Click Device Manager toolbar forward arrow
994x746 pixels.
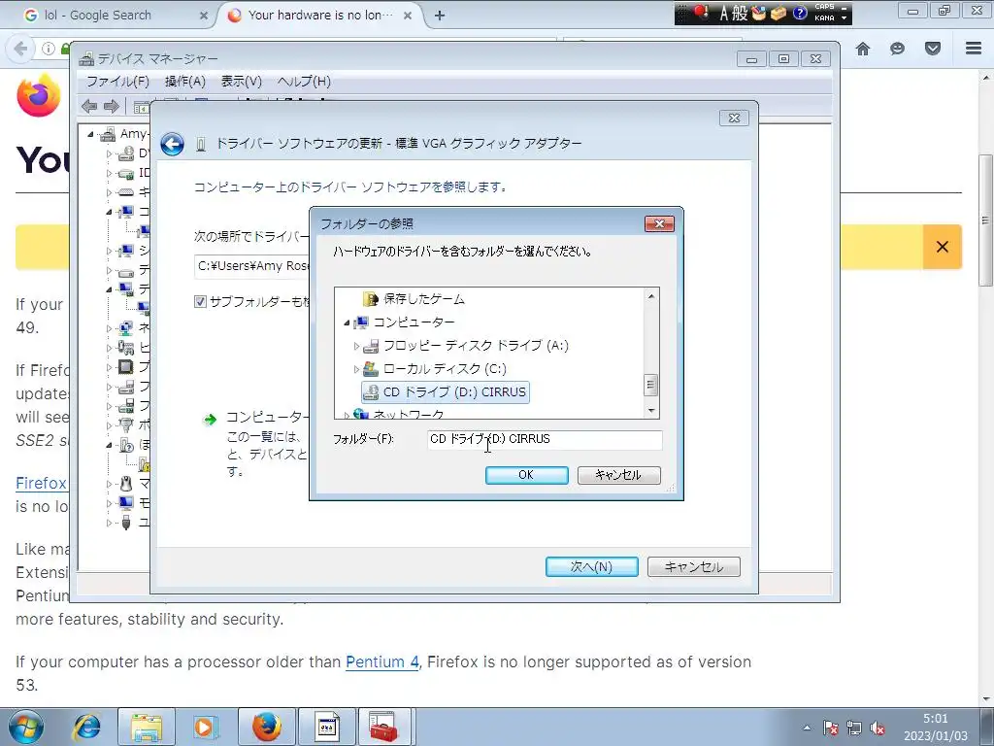point(112,106)
